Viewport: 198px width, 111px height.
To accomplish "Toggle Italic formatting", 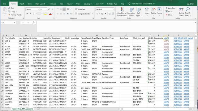I will (x=30, y=14).
